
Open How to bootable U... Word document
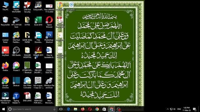click(49, 53)
